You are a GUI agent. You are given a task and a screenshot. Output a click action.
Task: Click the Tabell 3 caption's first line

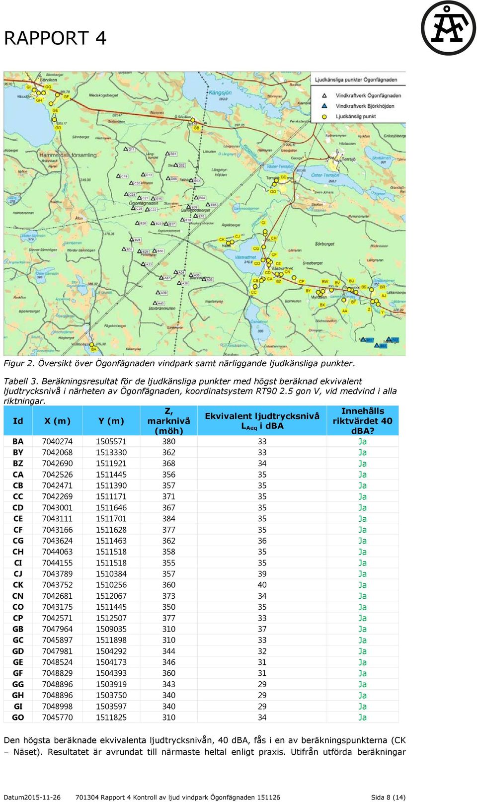(x=183, y=381)
